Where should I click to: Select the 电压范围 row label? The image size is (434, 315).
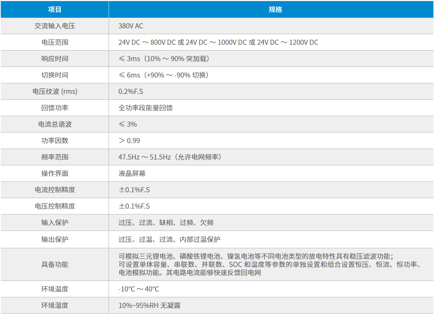[54, 42]
